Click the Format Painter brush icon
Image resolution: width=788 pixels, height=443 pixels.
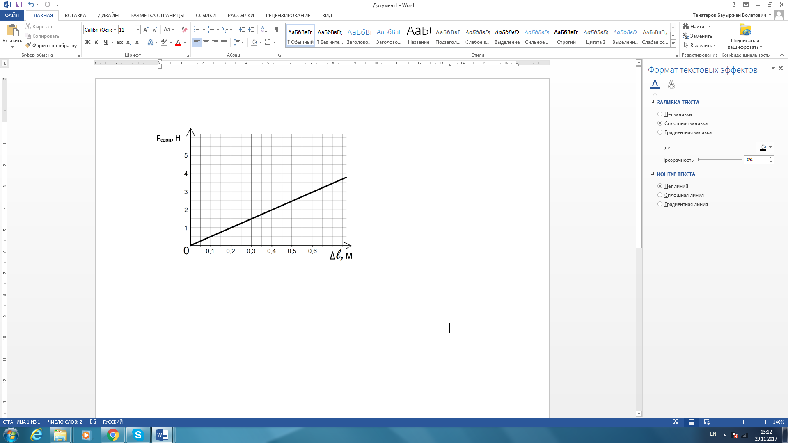pos(28,46)
